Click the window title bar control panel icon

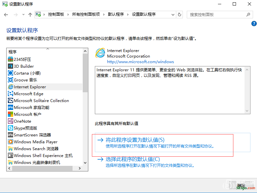click(x=5, y=4)
